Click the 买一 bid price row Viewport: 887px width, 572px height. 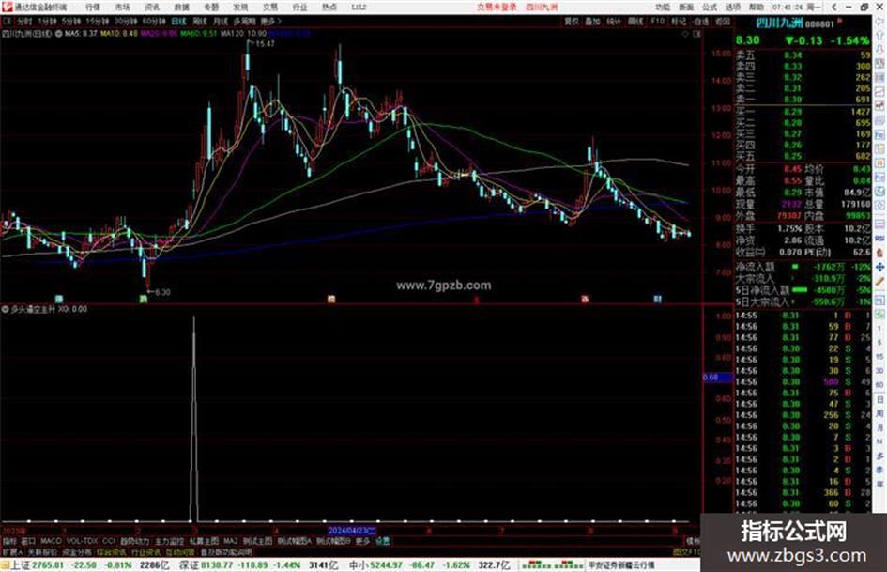(x=803, y=112)
